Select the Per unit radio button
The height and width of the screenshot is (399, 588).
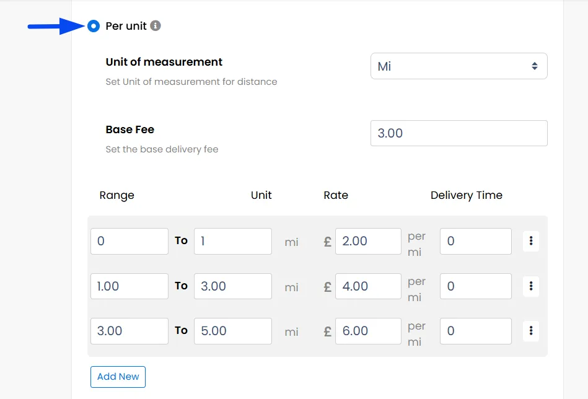coord(94,26)
